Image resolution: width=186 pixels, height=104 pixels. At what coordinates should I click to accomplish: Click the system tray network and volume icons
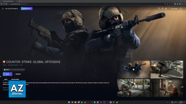(x=176, y=102)
